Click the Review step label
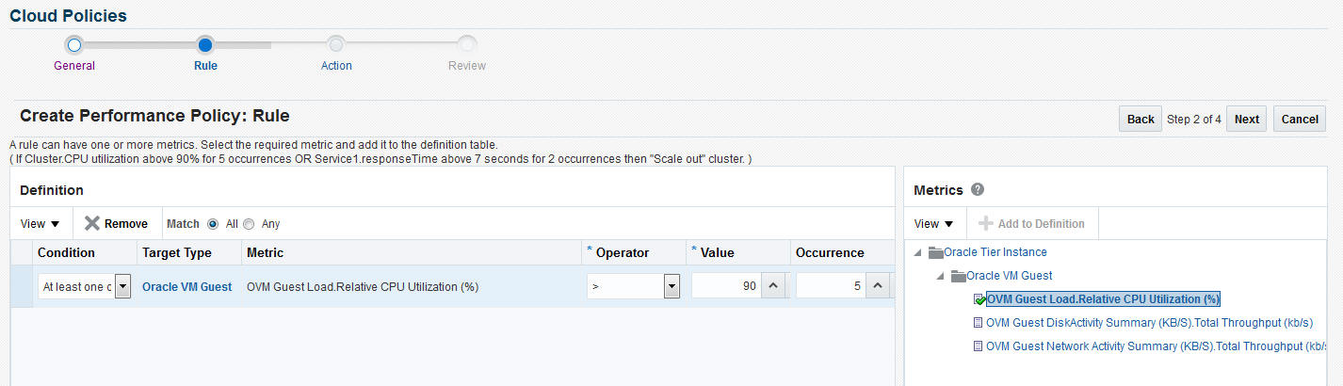Image resolution: width=1343 pixels, height=386 pixels. tap(467, 66)
